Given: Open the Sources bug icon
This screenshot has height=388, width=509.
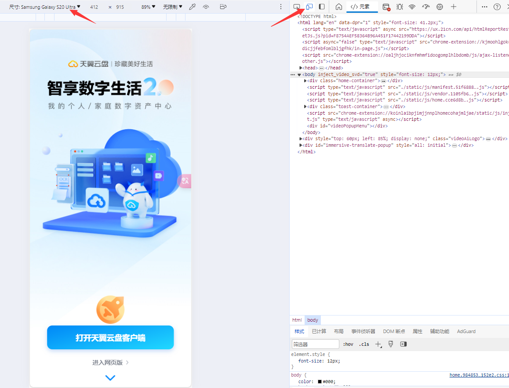Looking at the screenshot, I should (x=400, y=7).
